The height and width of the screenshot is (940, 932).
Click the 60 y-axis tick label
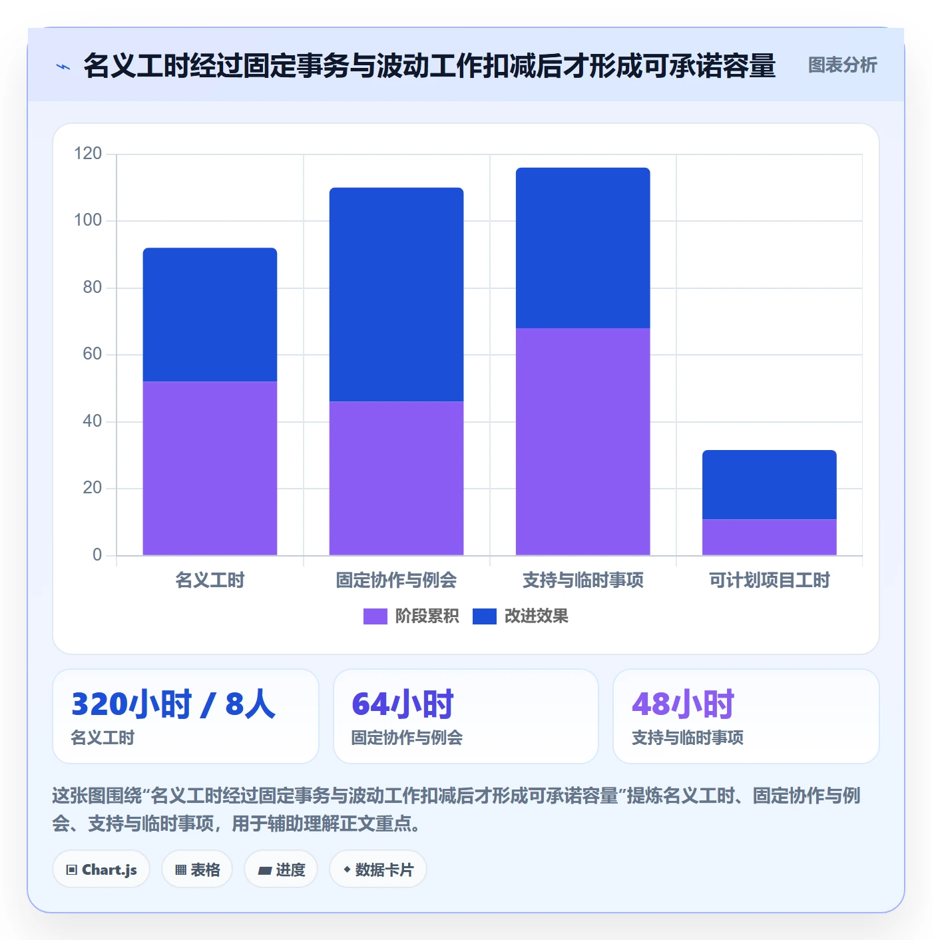pyautogui.click(x=93, y=354)
